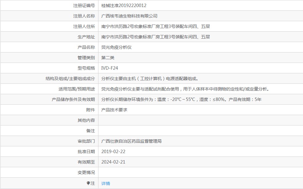Click the 注册证编号 label
The width and height of the screenshot is (303, 189).
pyautogui.click(x=84, y=6)
